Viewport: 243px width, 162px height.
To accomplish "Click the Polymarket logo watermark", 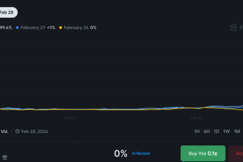I will 234,28.
